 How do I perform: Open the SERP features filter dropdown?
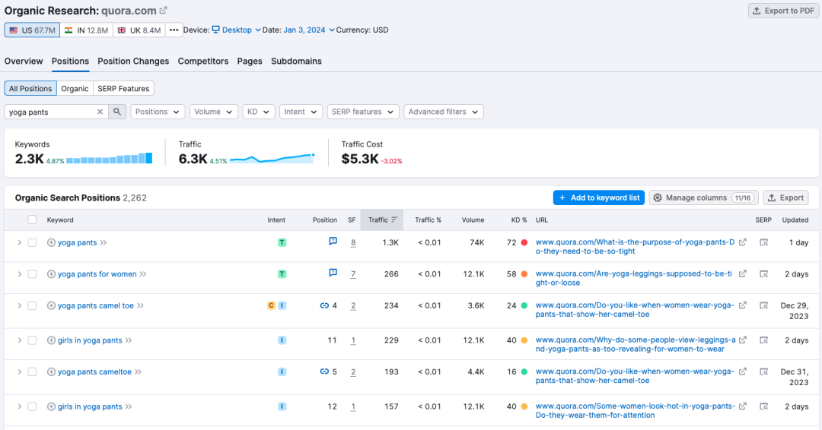(x=363, y=112)
